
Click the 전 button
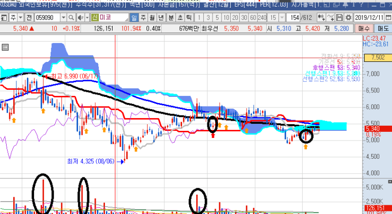coord(29,18)
